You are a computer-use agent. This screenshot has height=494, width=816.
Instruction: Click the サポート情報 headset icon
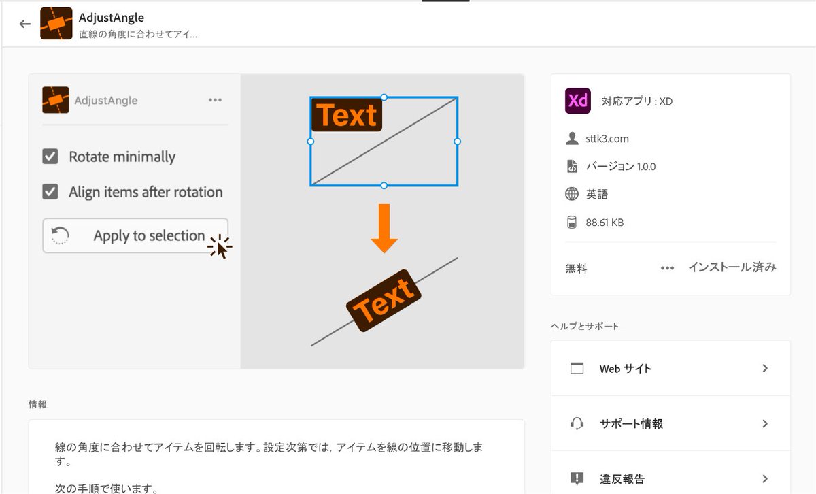point(577,423)
